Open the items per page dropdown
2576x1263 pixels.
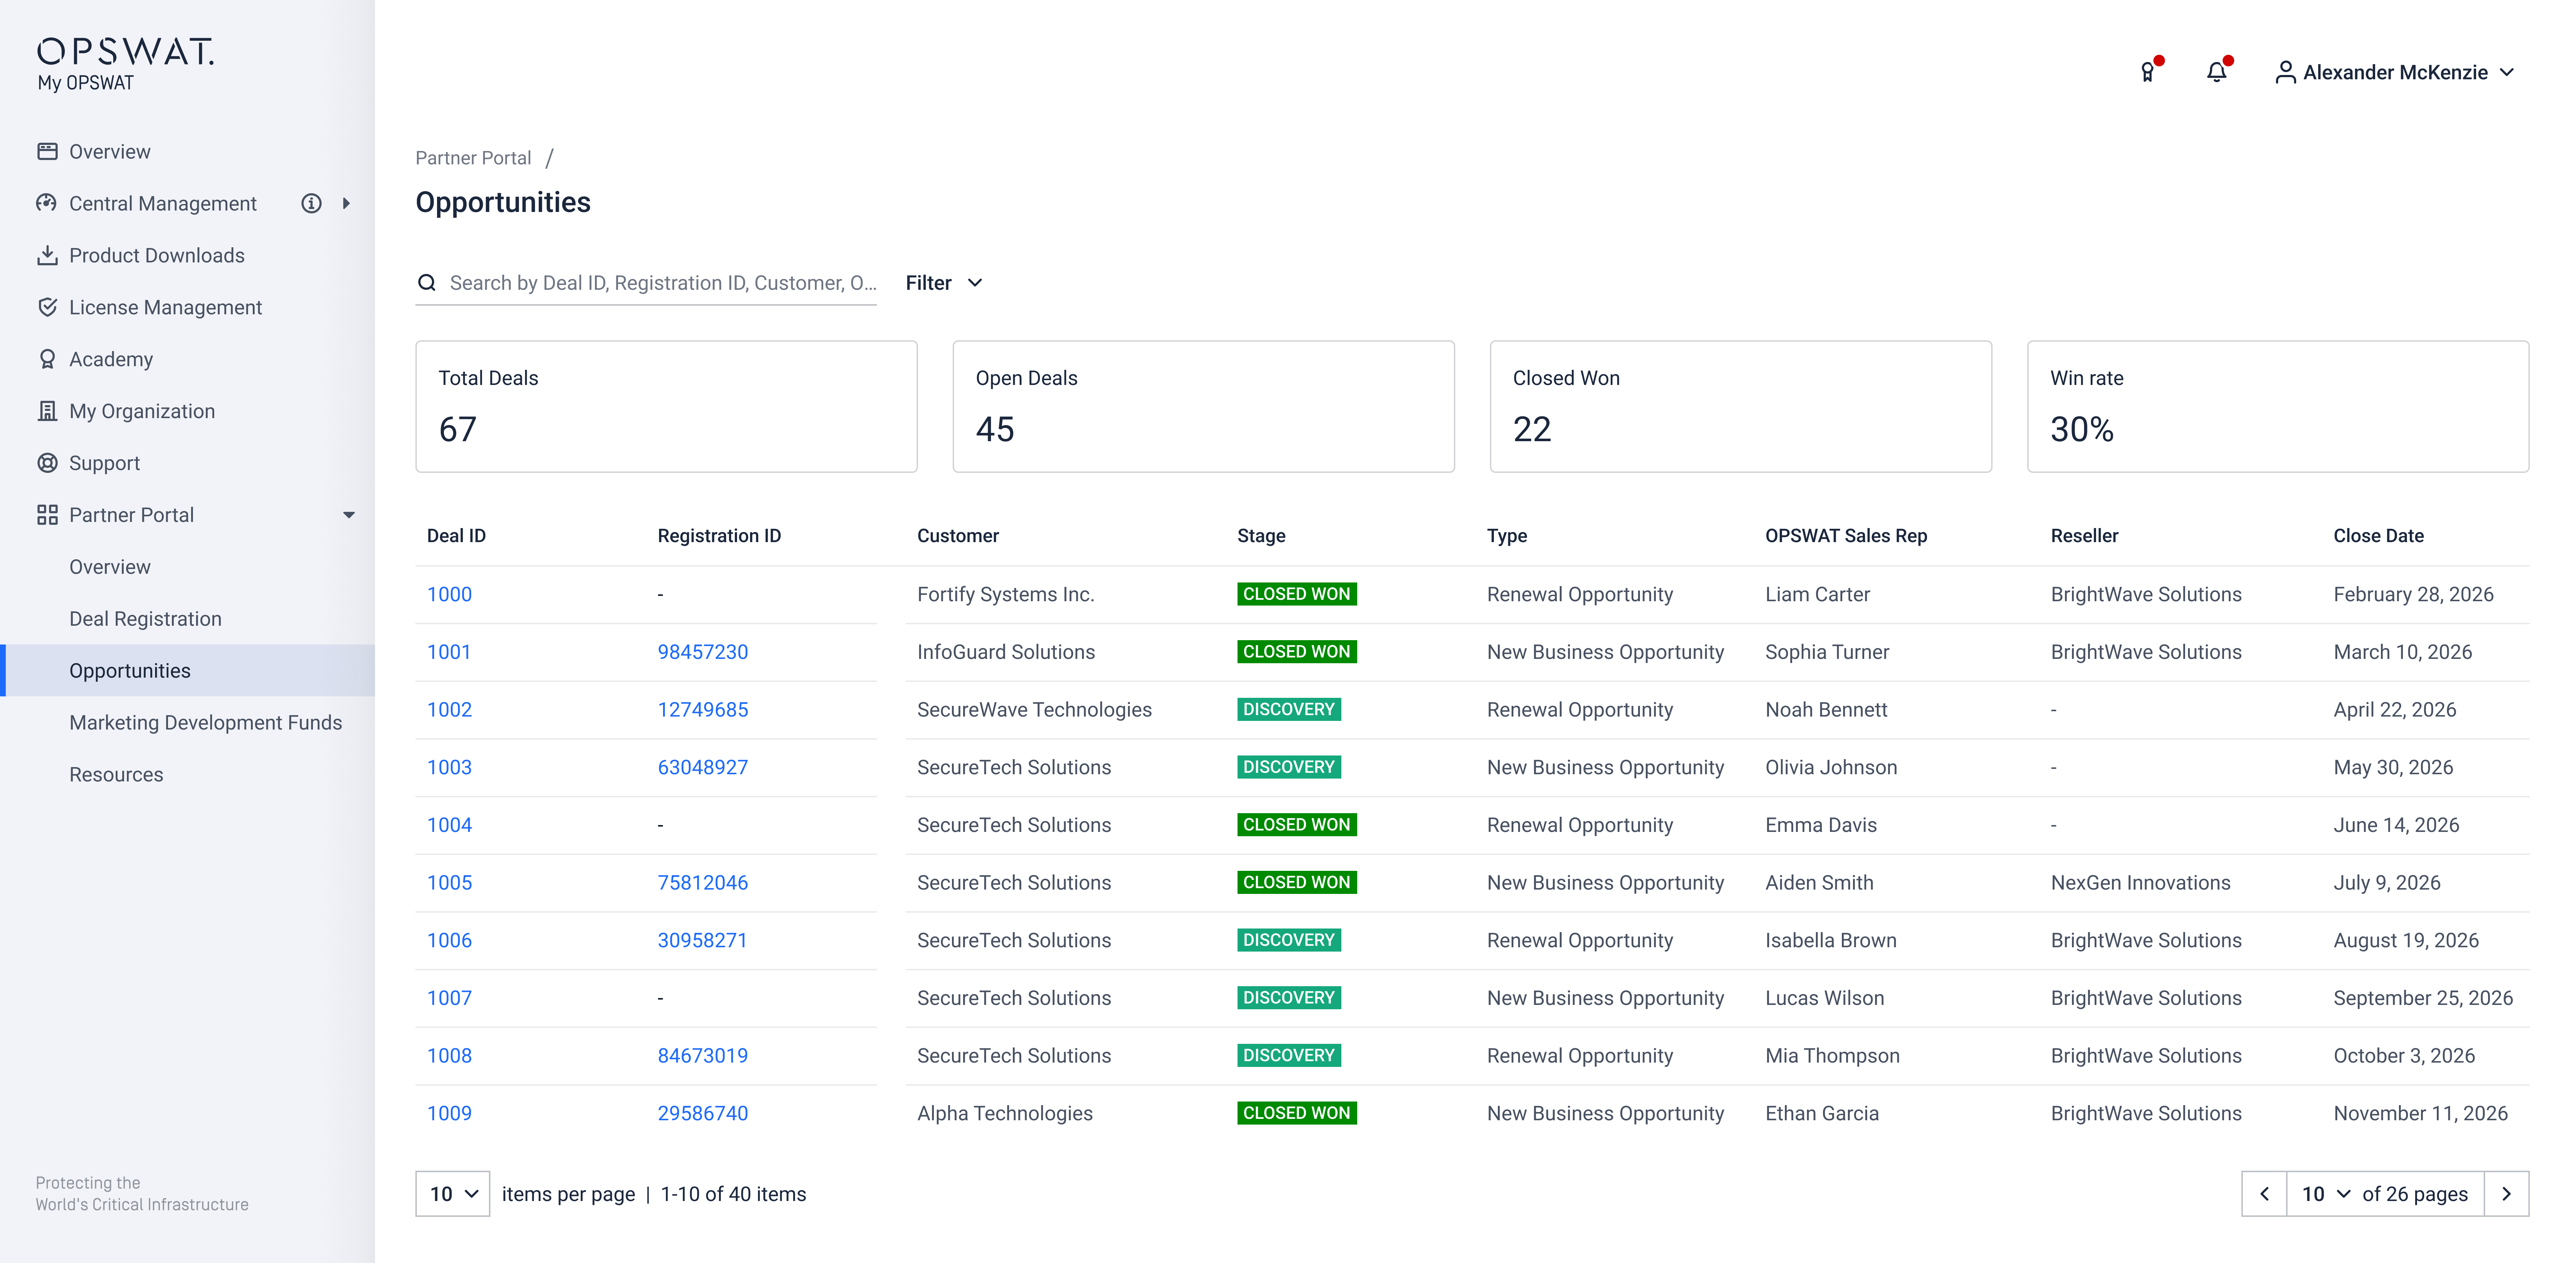(453, 1194)
